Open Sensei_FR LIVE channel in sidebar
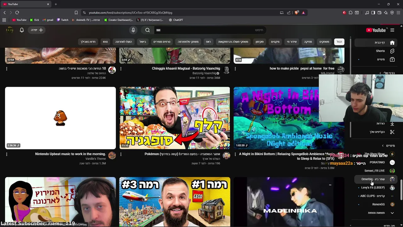Screen dimensions: 403x227 pos(376,171)
